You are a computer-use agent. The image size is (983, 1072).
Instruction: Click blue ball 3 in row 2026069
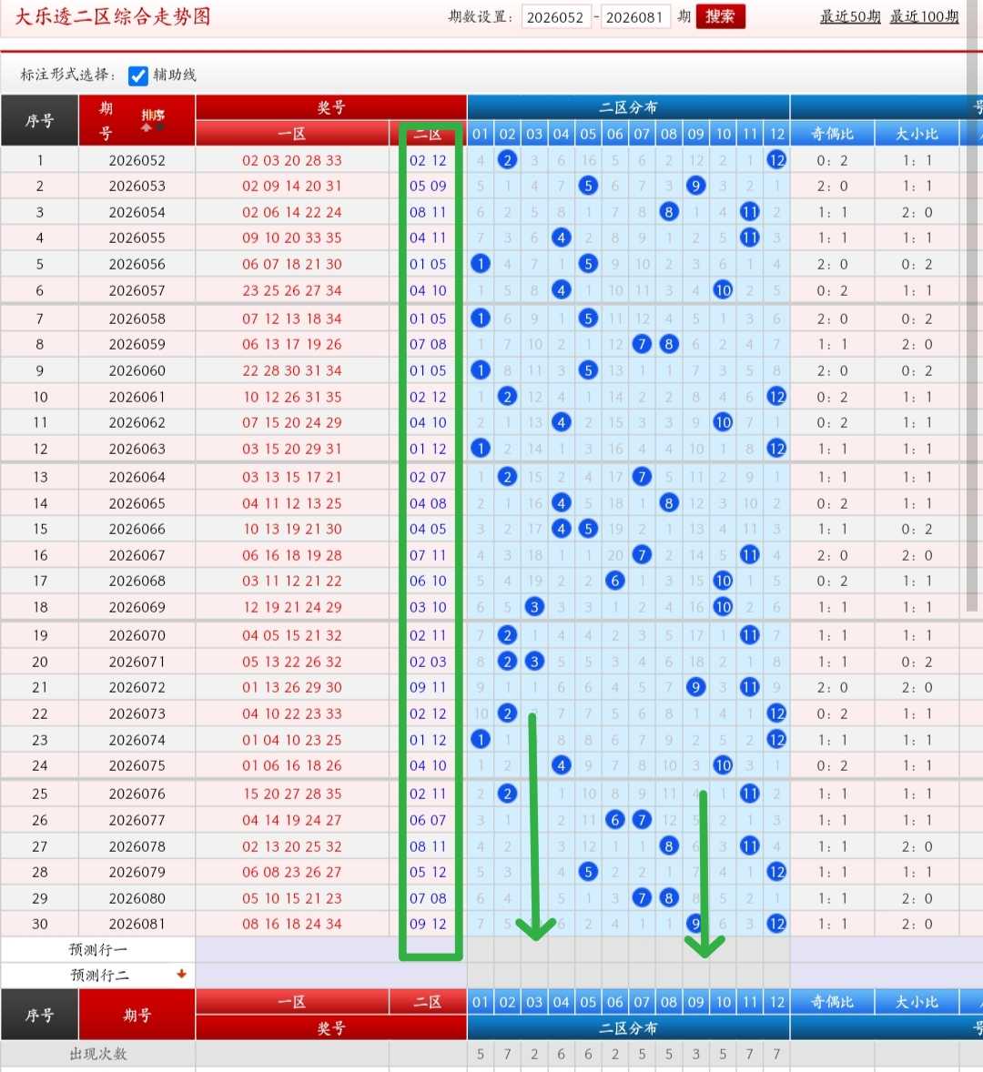(x=534, y=607)
